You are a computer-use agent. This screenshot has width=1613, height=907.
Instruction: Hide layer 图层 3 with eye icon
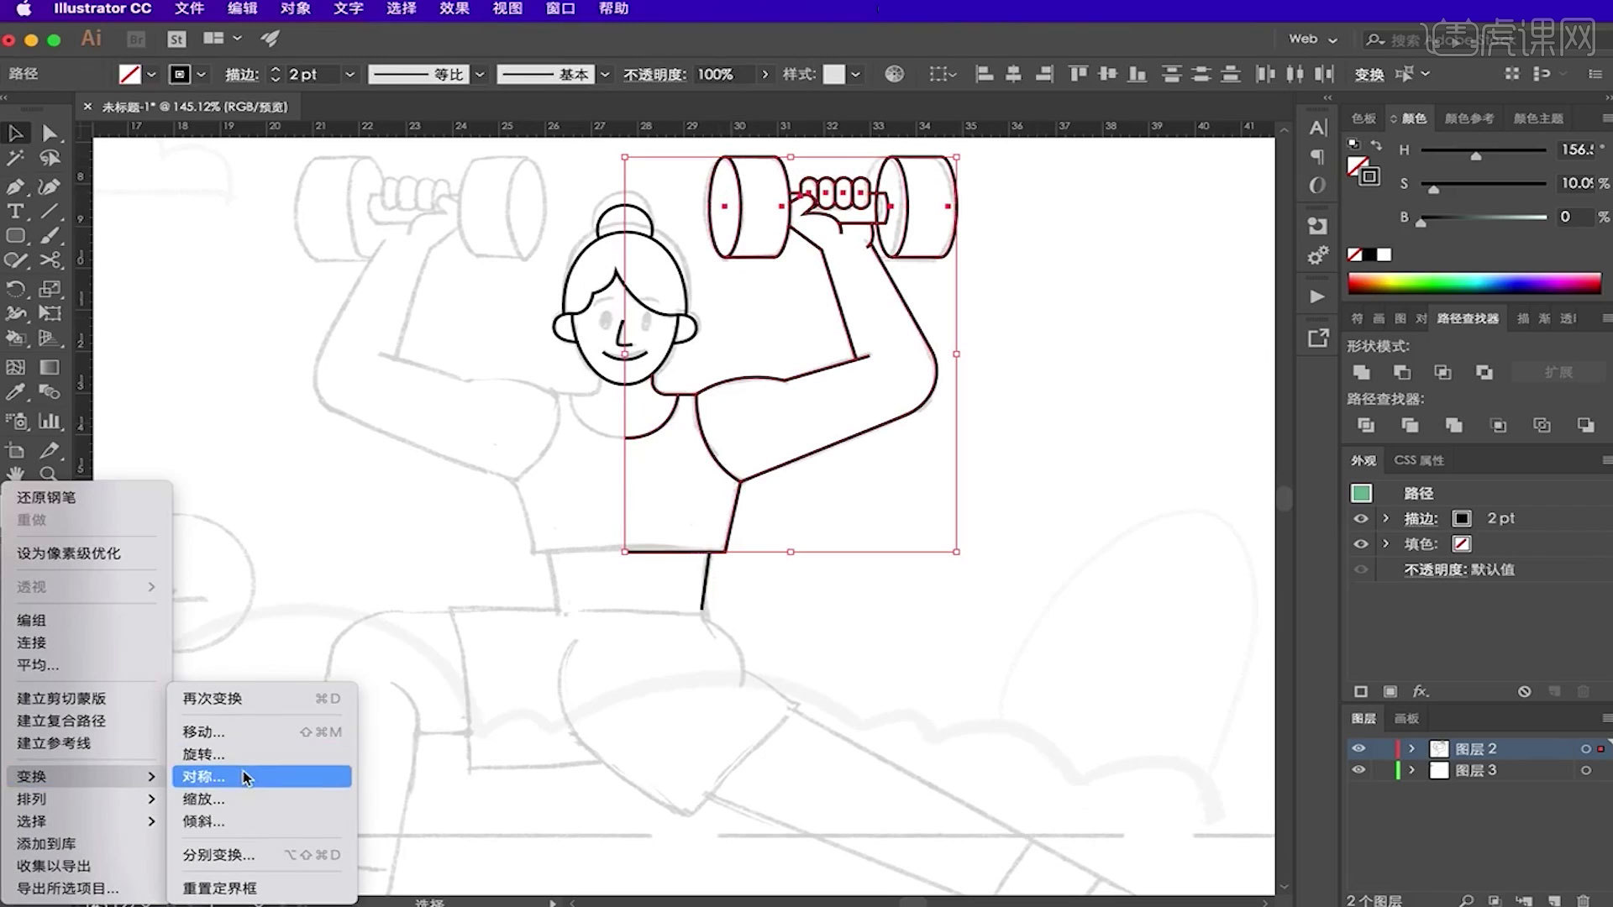[1358, 770]
